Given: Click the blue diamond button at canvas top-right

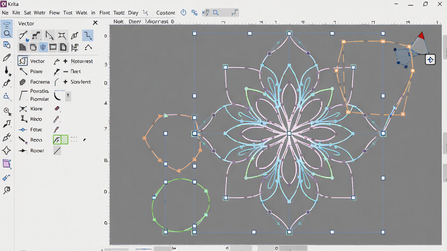Looking at the screenshot, I should 430,60.
